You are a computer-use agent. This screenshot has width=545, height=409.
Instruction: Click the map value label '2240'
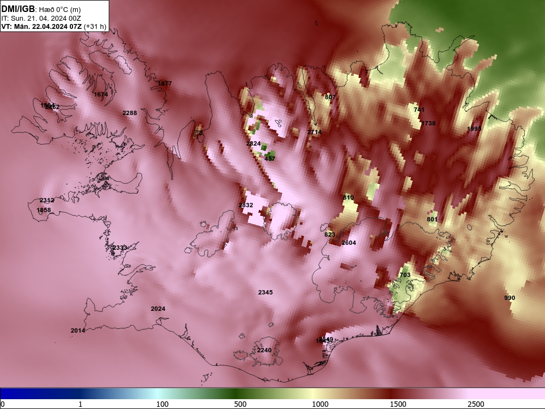pos(264,350)
